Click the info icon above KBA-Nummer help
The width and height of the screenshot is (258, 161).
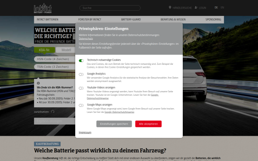38,83
